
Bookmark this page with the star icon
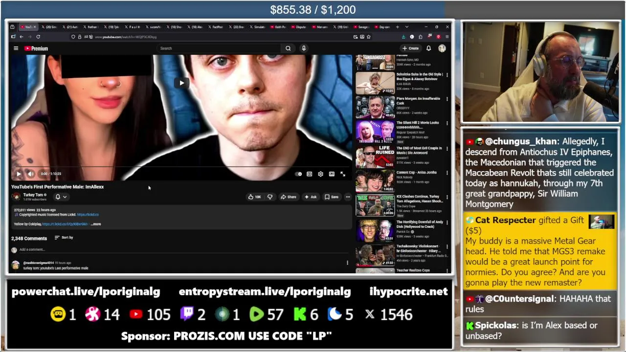[369, 37]
